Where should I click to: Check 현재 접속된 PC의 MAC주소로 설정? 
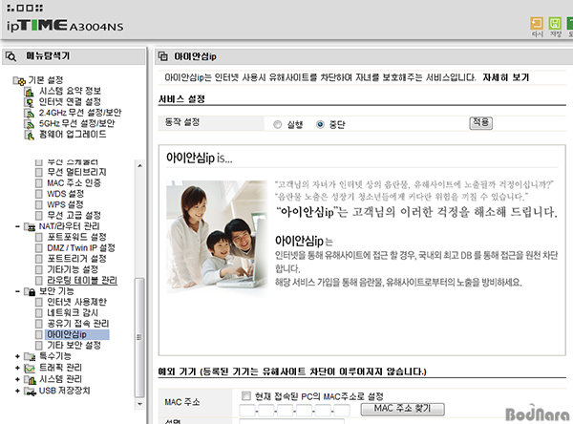(246, 396)
